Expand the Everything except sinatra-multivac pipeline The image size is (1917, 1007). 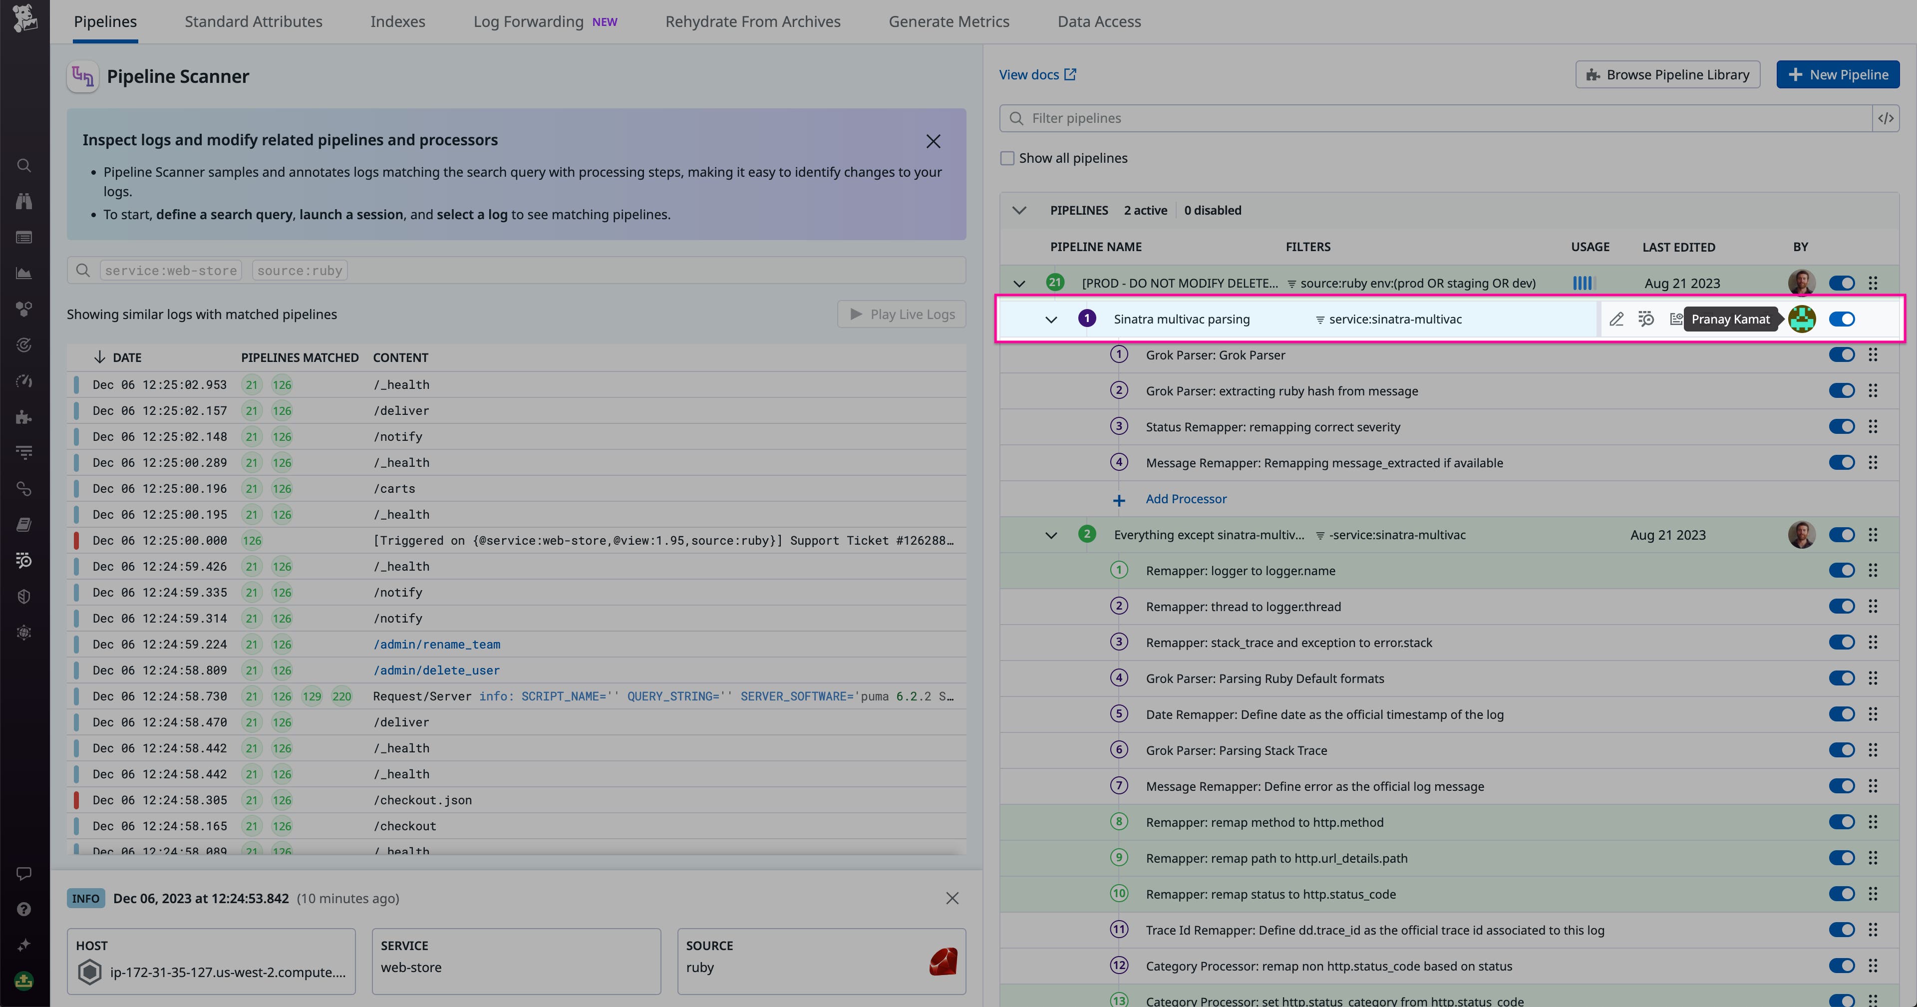(1051, 534)
